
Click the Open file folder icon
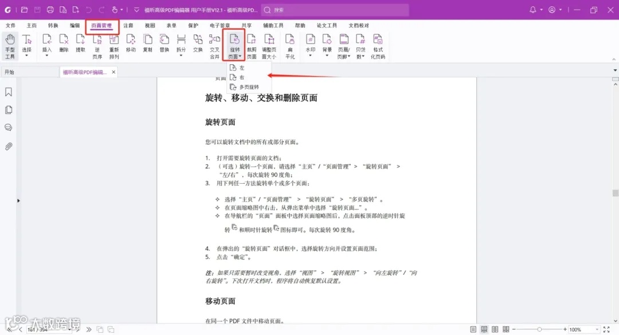click(24, 10)
